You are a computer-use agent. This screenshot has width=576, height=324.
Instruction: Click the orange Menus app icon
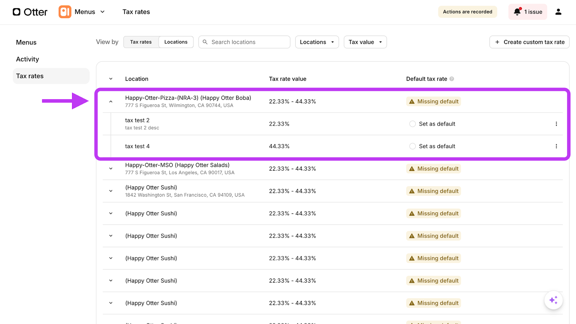[65, 12]
